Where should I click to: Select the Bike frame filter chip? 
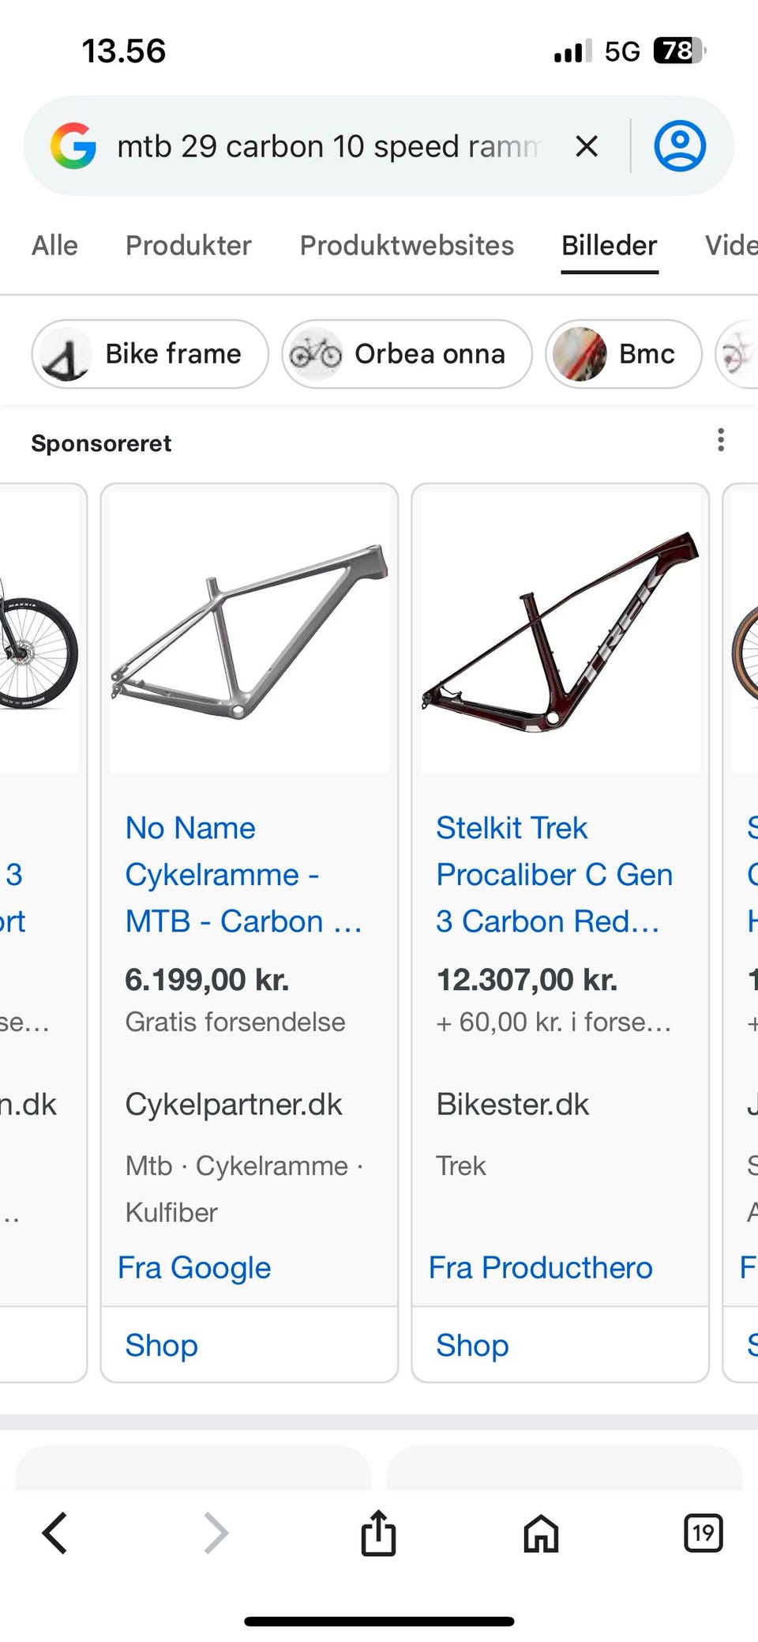(x=150, y=354)
